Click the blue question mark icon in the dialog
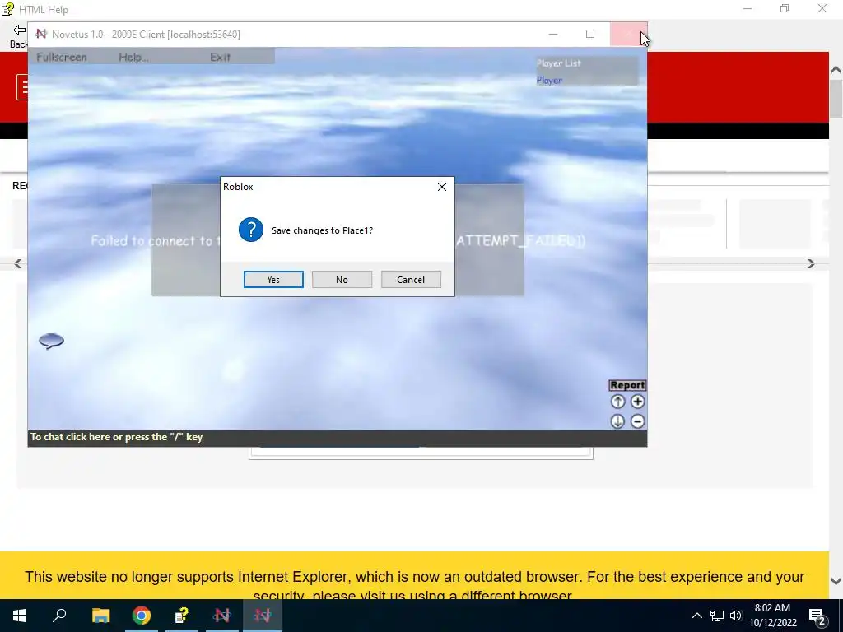 coord(251,230)
